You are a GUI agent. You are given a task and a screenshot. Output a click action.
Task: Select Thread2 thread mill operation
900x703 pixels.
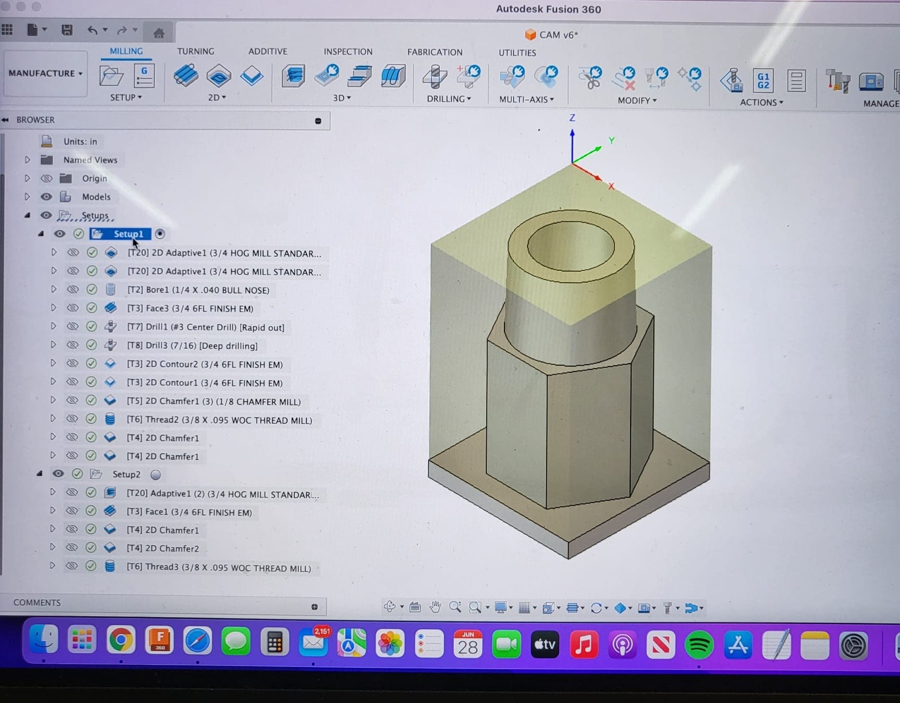tap(219, 420)
